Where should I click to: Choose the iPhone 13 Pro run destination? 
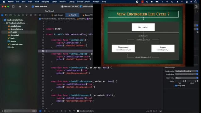(87, 7)
